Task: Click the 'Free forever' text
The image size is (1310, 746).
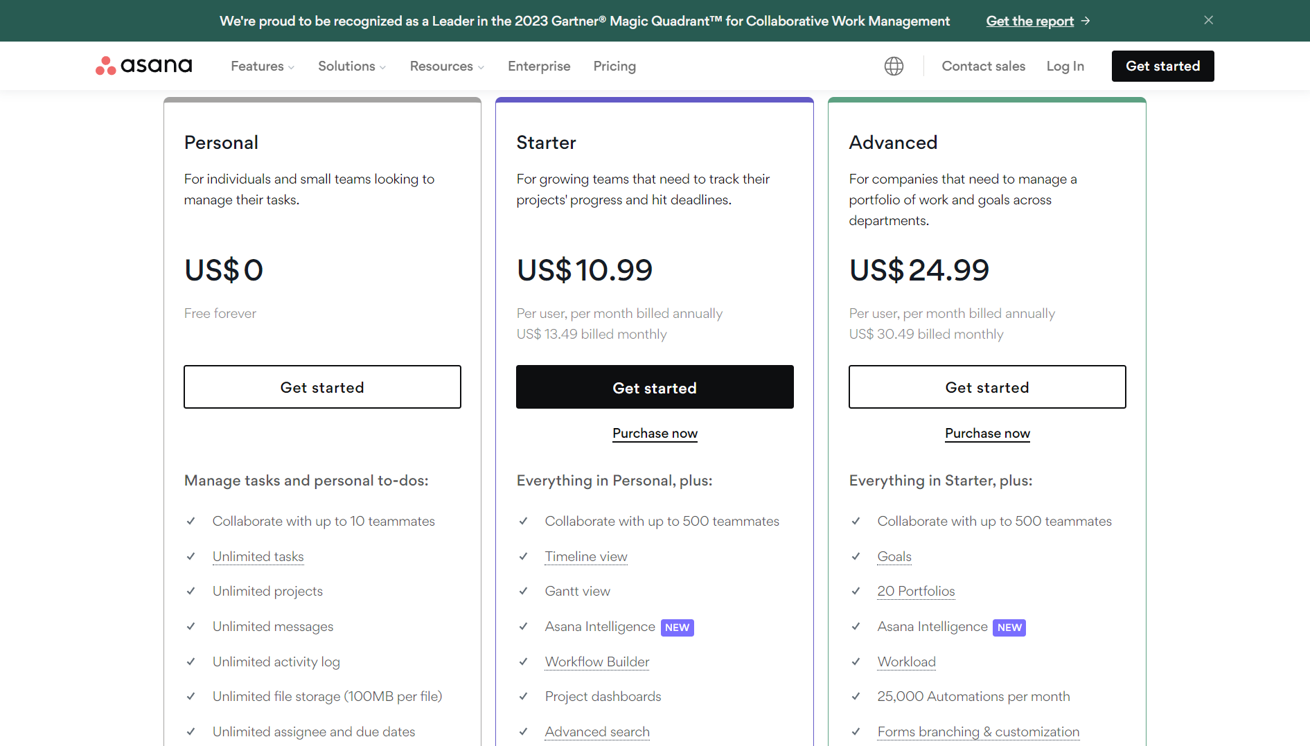Action: tap(220, 313)
